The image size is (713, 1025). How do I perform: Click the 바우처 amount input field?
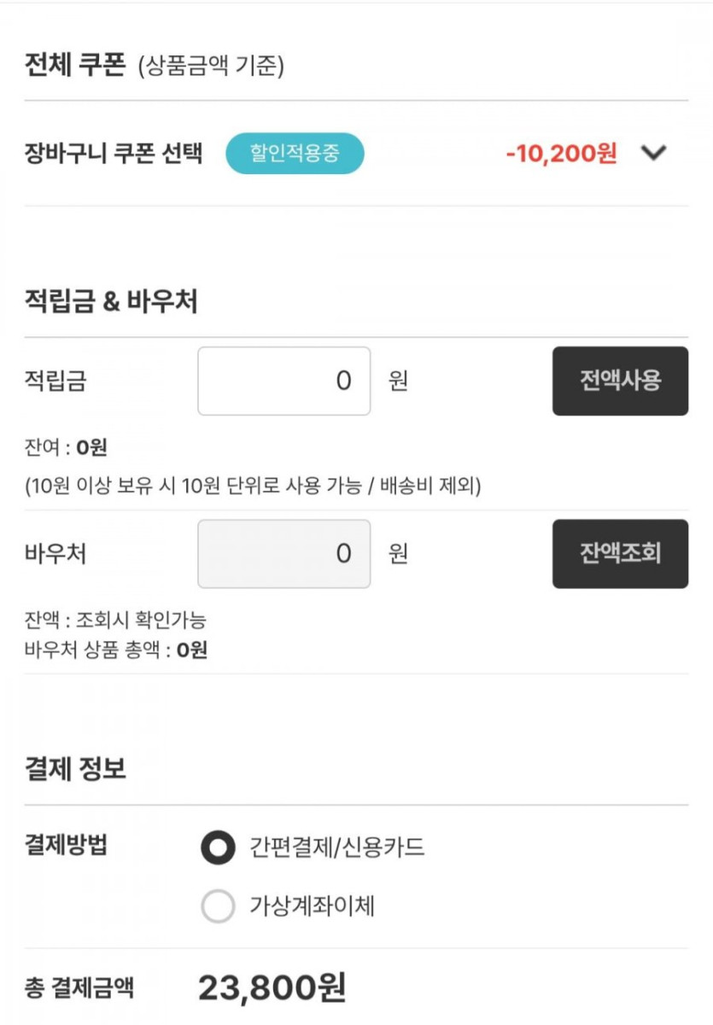[284, 554]
